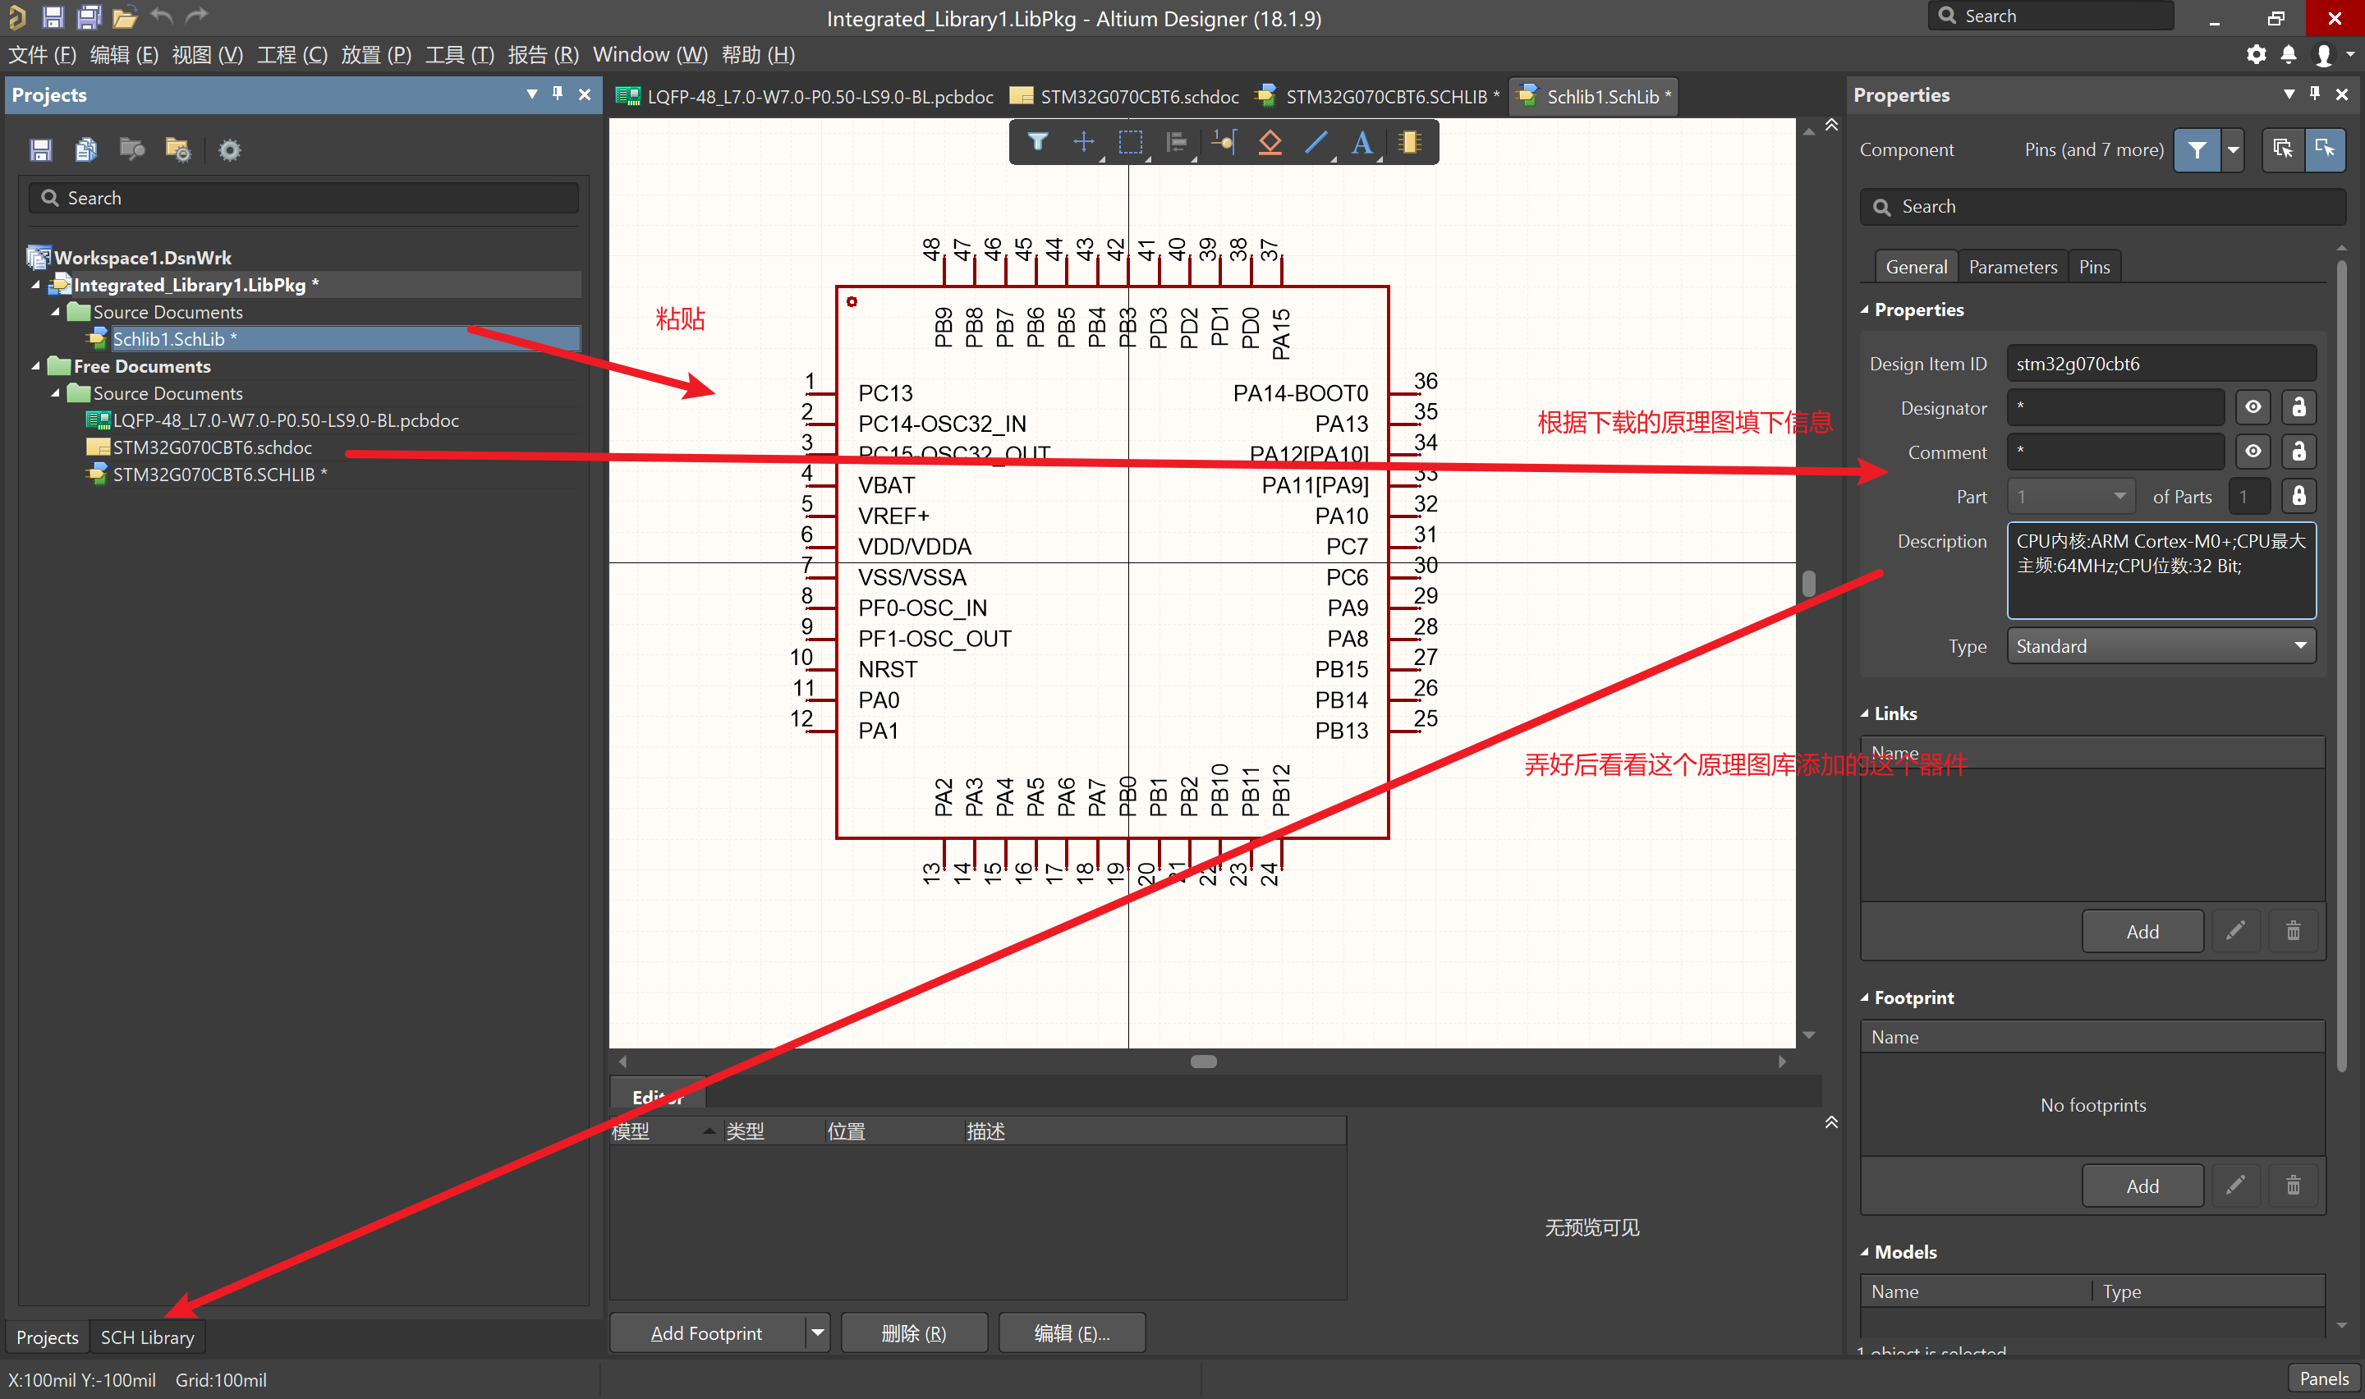Click the Projects panel Search box

304,197
